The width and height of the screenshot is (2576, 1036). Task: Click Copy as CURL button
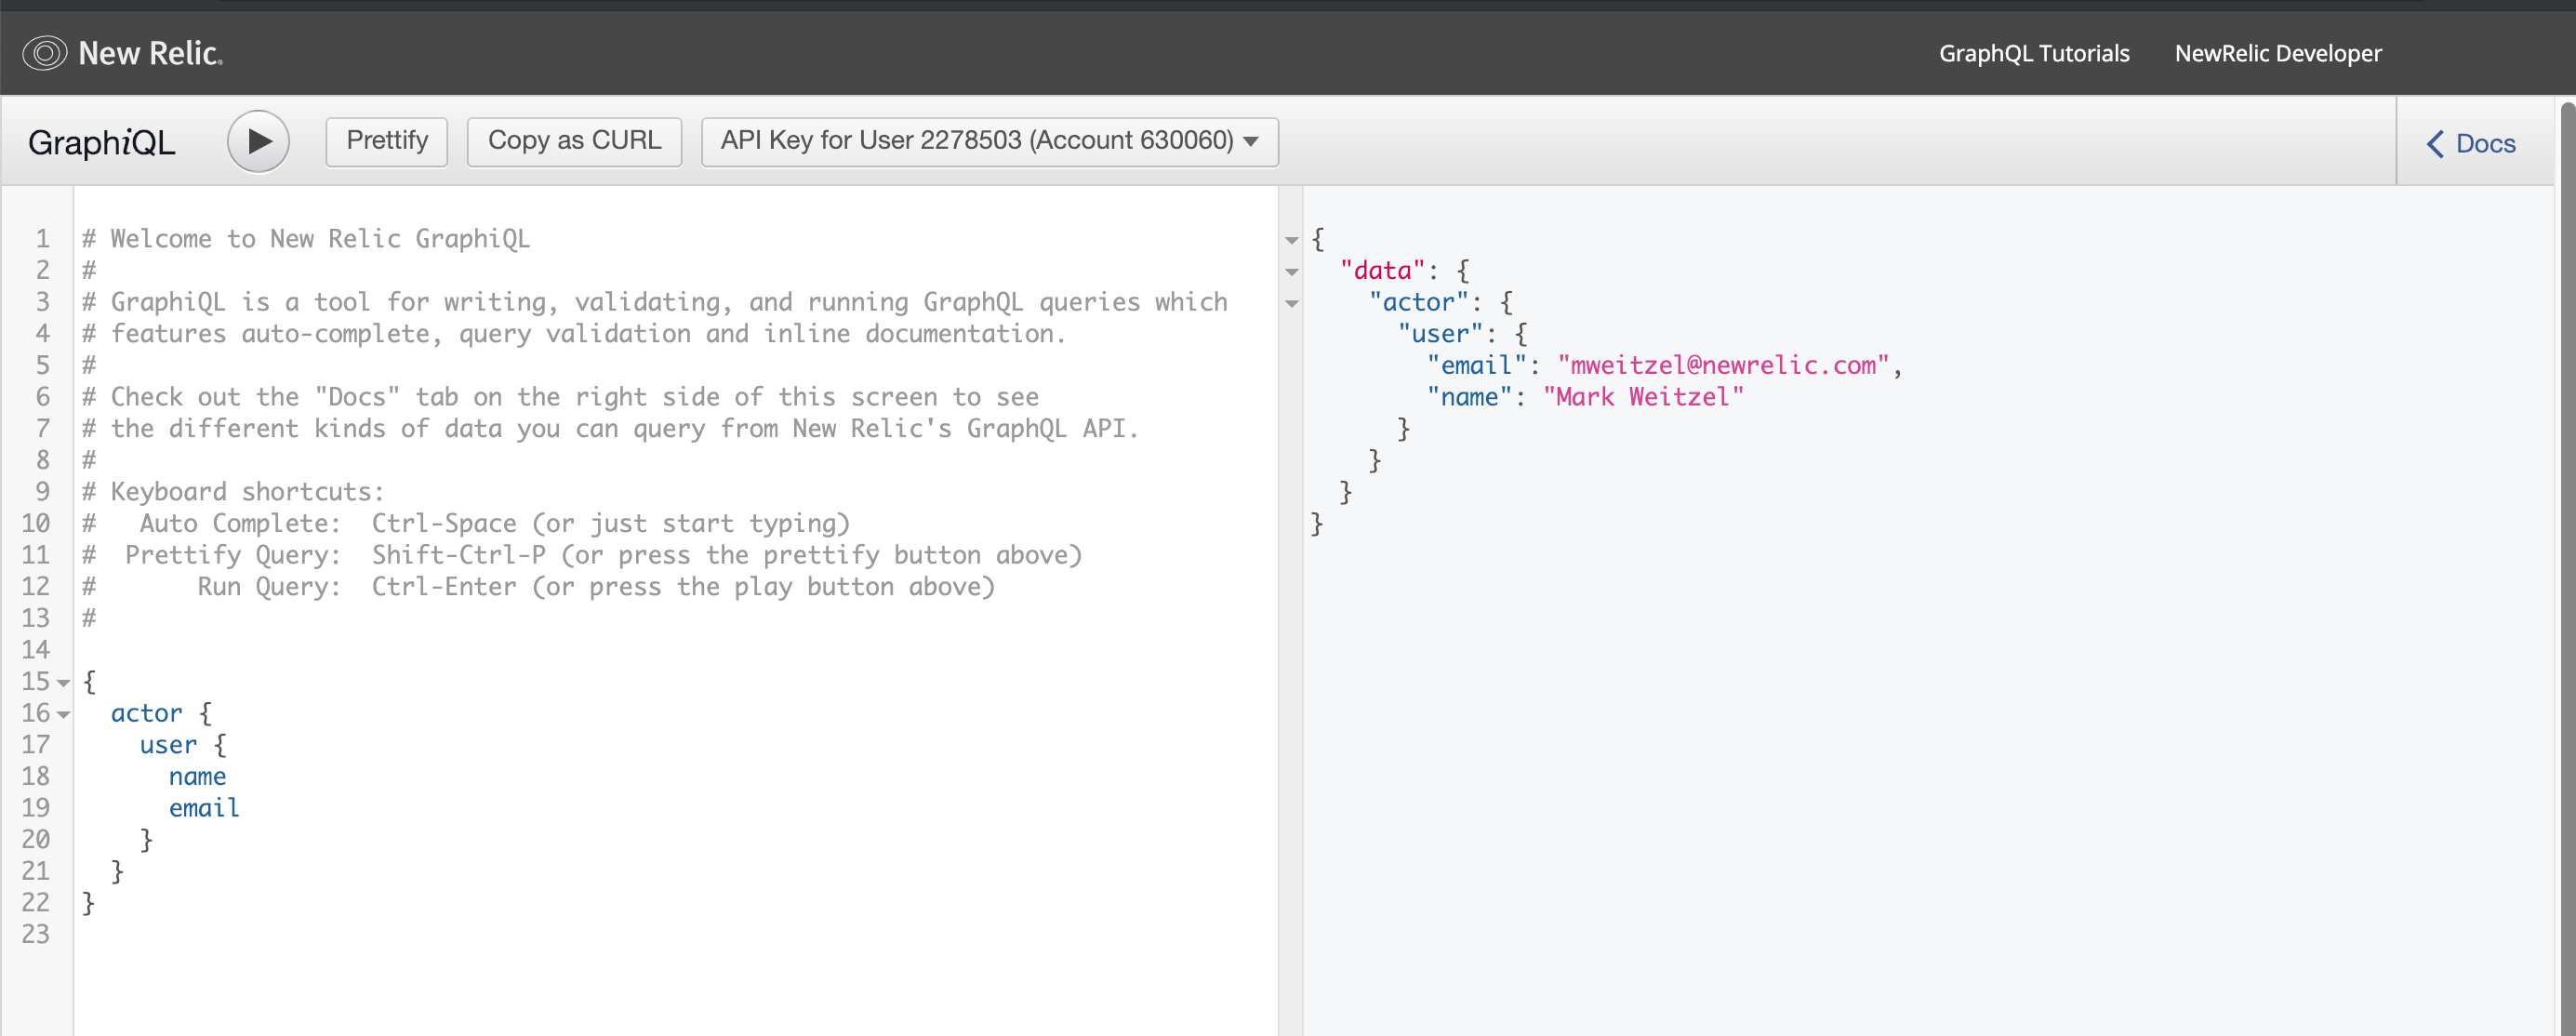point(574,141)
